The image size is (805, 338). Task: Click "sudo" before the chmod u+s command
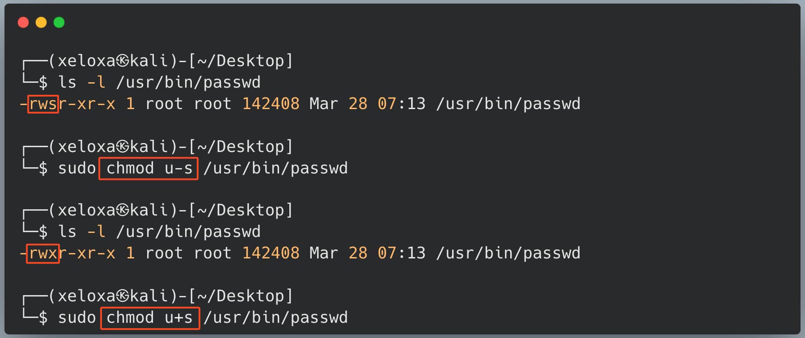(77, 318)
